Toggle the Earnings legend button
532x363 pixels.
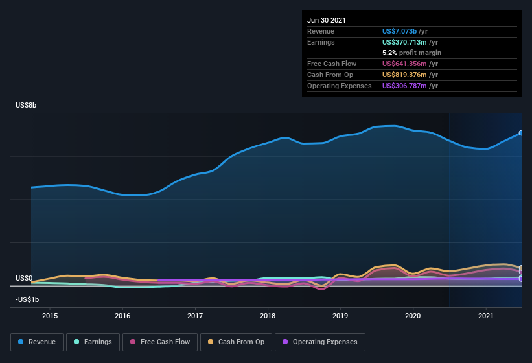coord(93,342)
